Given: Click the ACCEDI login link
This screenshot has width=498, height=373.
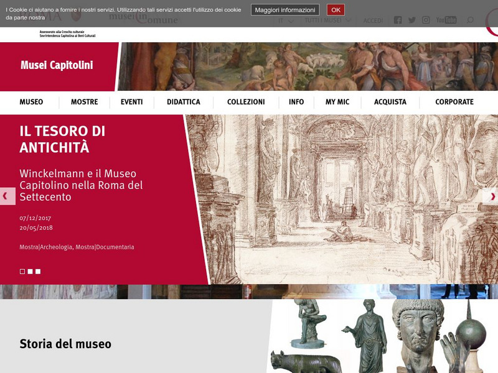Looking at the screenshot, I should tap(373, 21).
